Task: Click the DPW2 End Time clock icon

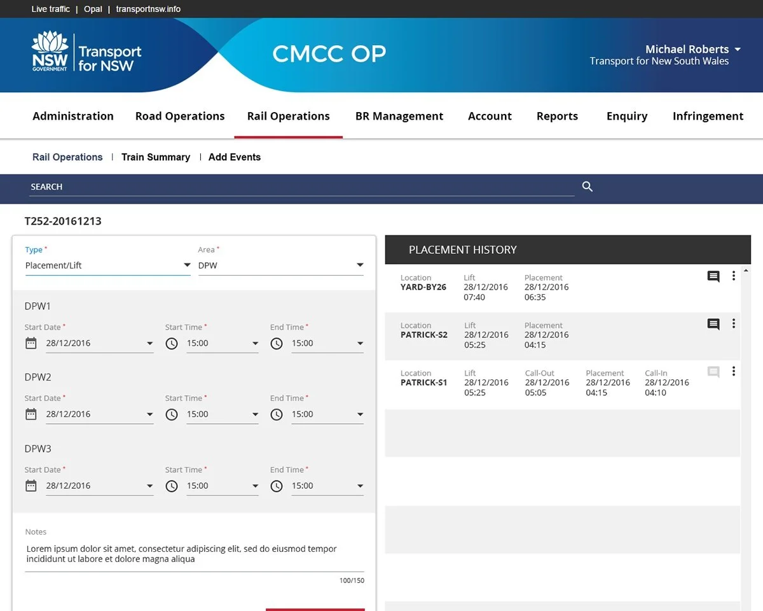Action: (277, 414)
